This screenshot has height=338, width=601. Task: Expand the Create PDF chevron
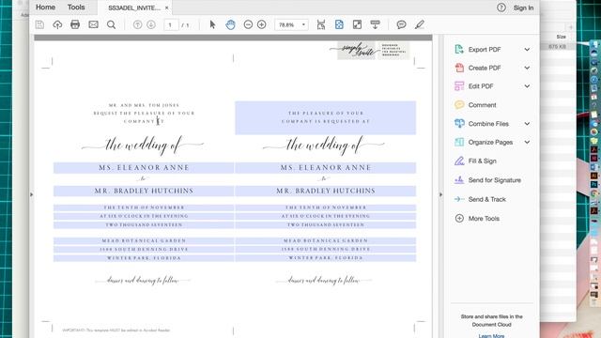pyautogui.click(x=527, y=68)
